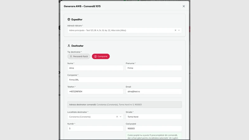Click the Expeditor box icon
The image size is (249, 140).
click(x=69, y=19)
